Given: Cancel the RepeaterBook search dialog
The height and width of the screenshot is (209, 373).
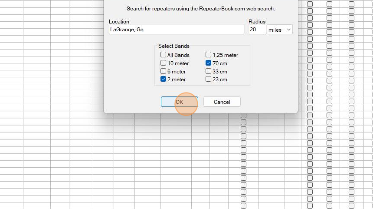Looking at the screenshot, I should click(x=222, y=102).
